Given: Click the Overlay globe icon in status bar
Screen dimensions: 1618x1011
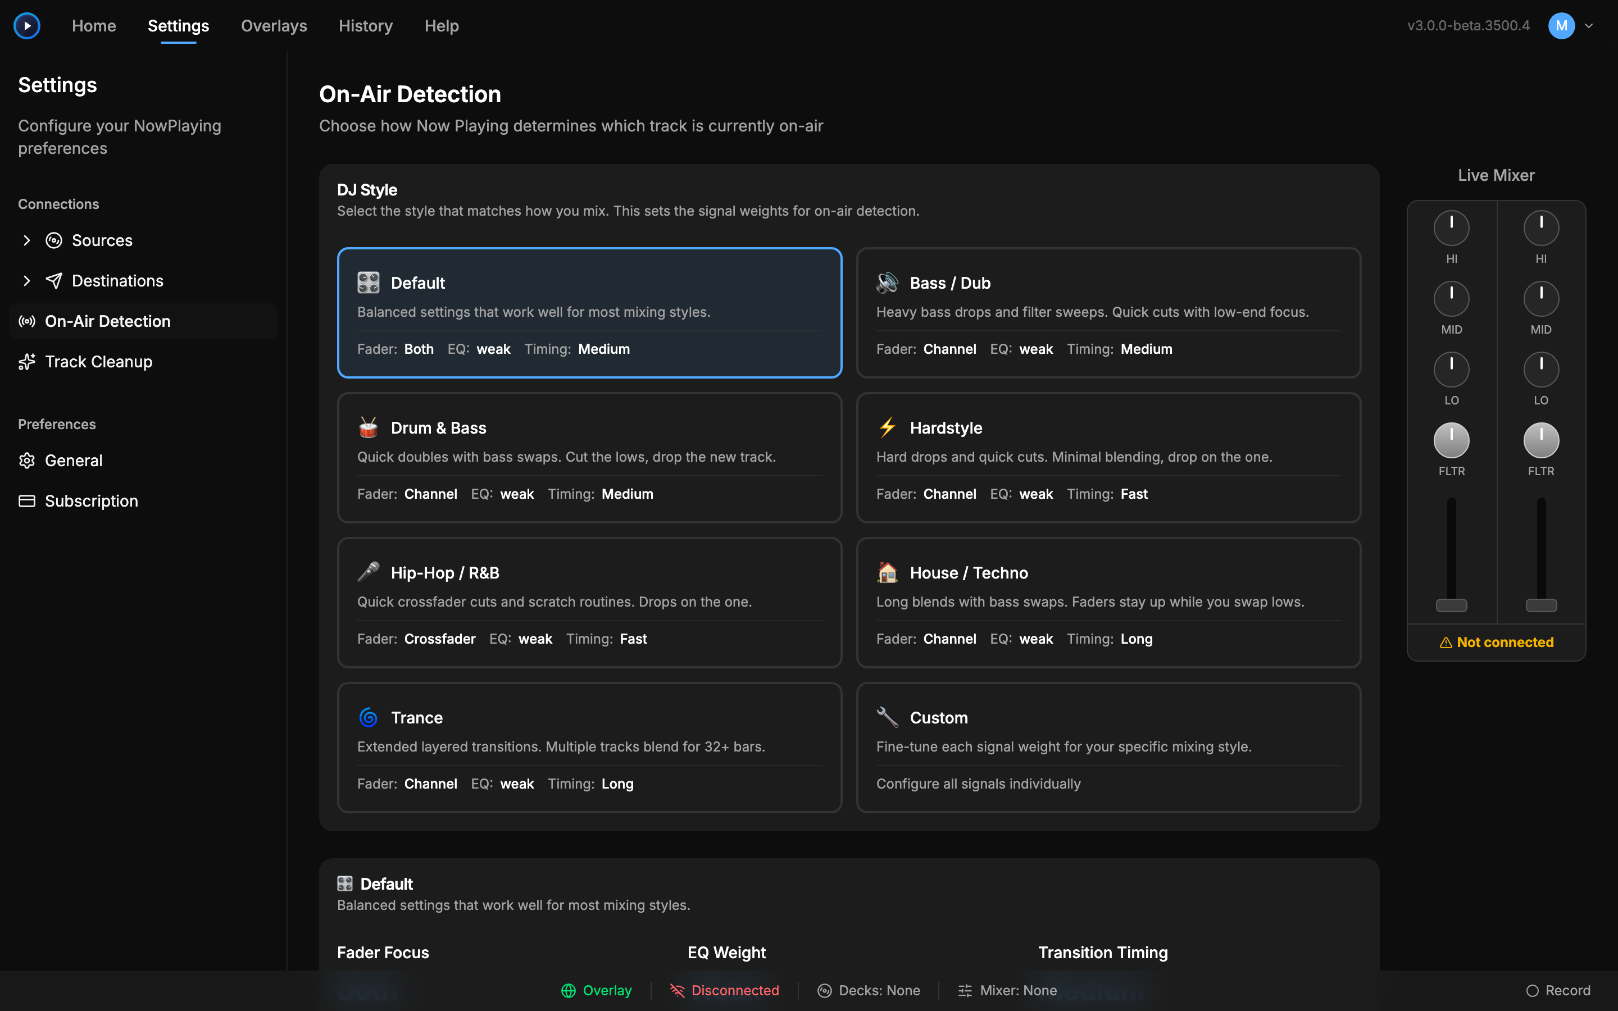Looking at the screenshot, I should pos(569,991).
